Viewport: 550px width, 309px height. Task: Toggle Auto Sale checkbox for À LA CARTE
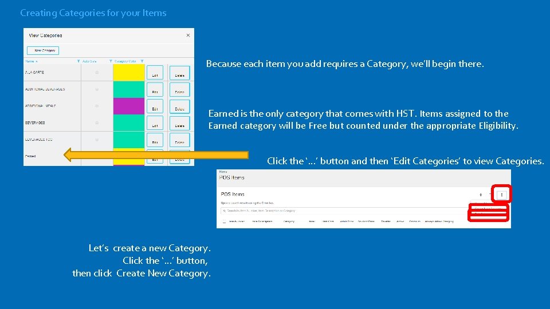pyautogui.click(x=97, y=73)
